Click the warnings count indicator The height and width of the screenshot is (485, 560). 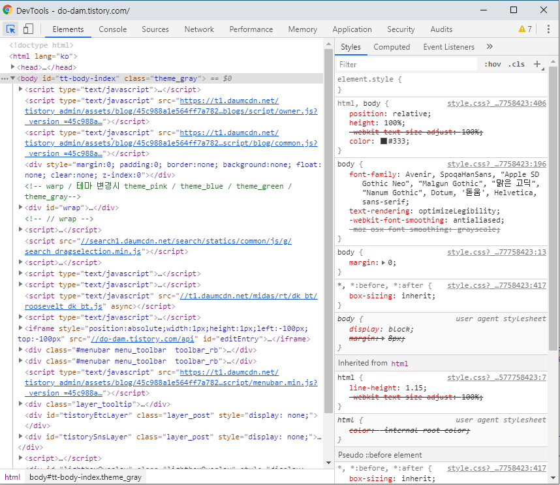click(525, 29)
